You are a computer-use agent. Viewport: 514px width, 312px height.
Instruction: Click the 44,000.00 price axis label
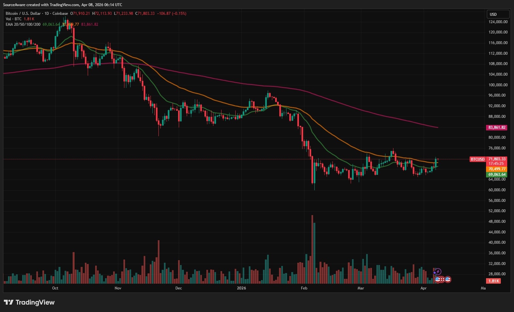tap(497, 232)
